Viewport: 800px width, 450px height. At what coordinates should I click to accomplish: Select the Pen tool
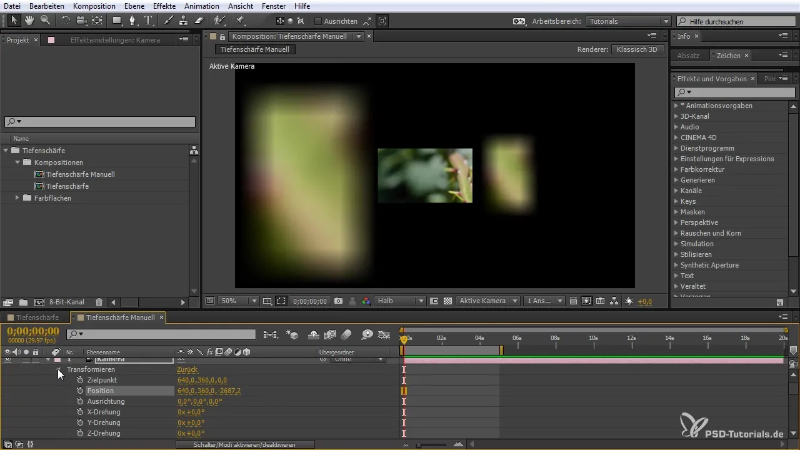point(132,21)
